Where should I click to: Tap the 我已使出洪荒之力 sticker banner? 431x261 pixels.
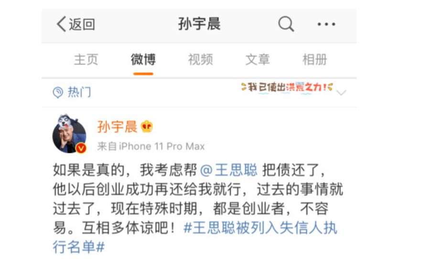pos(287,88)
